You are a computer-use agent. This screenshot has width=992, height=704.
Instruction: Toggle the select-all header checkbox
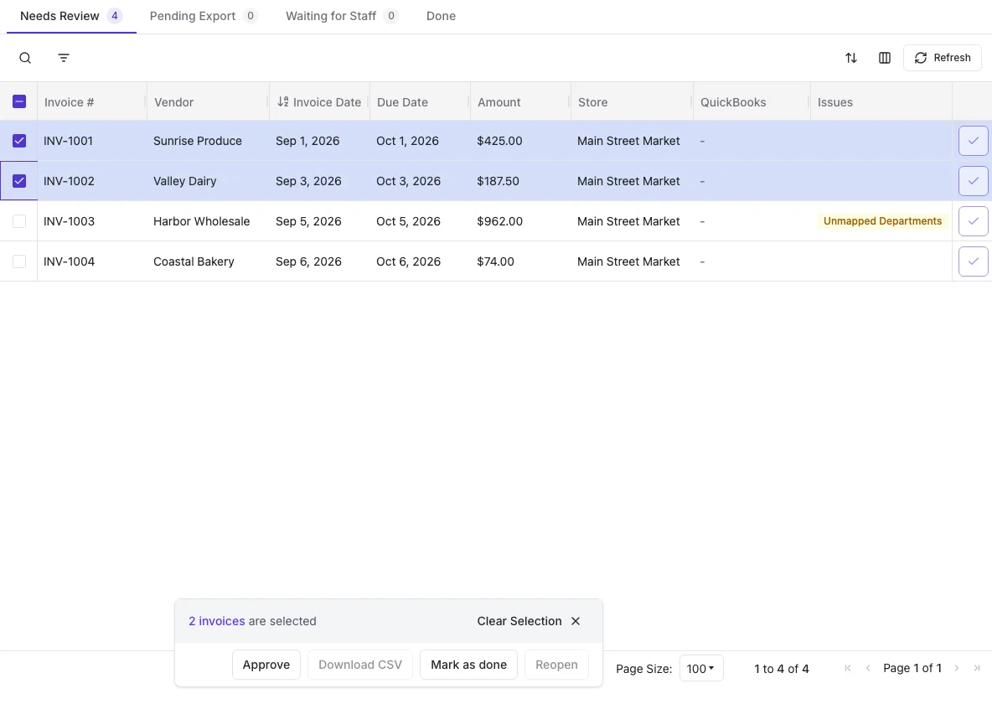[19, 101]
